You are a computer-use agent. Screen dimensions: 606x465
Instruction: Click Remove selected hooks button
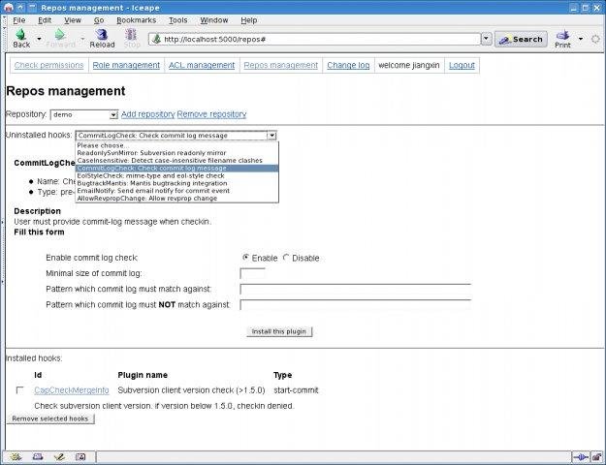50,418
